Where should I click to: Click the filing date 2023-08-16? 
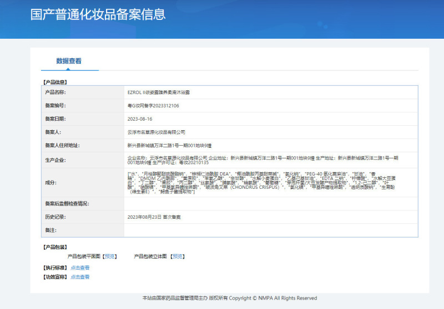(140, 119)
